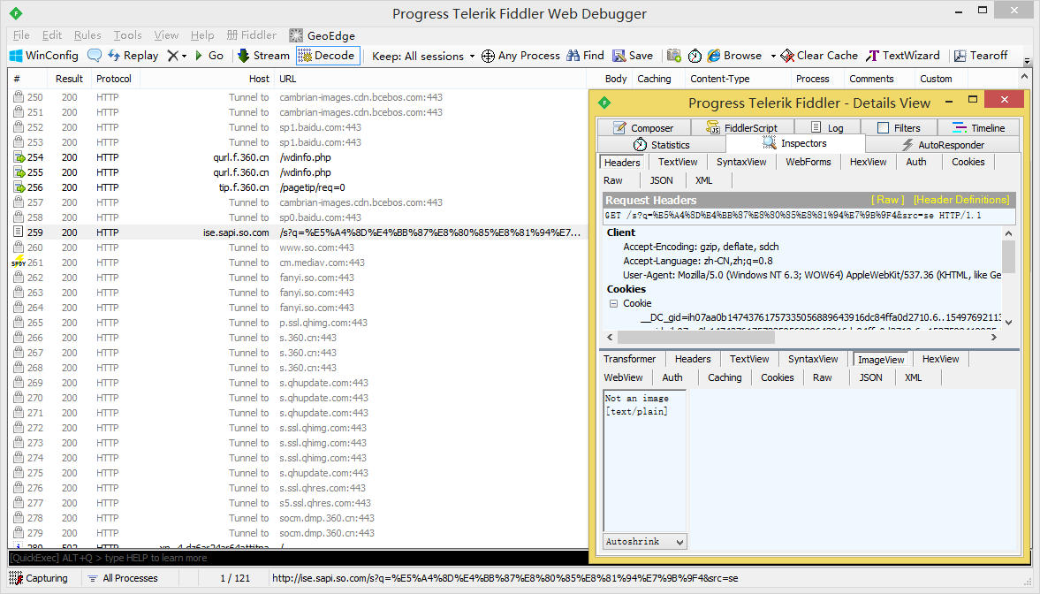The width and height of the screenshot is (1040, 594).
Task: Toggle Stream mode in toolbar
Action: tap(263, 56)
